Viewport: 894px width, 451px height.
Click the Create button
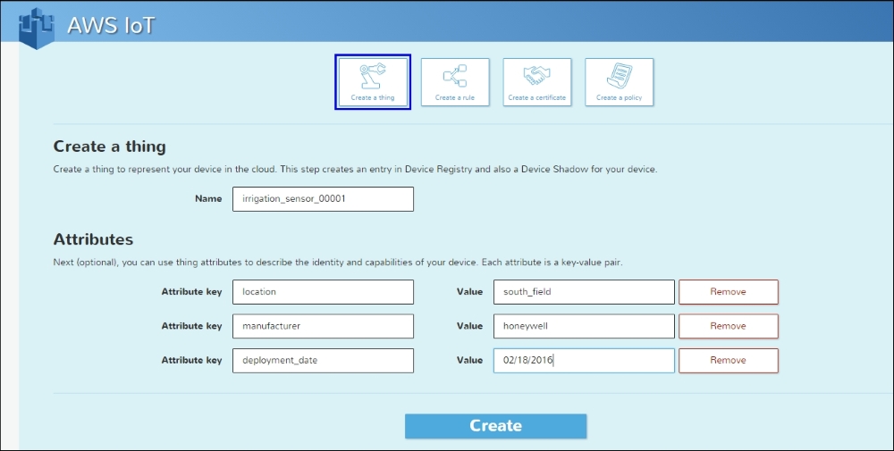click(495, 426)
